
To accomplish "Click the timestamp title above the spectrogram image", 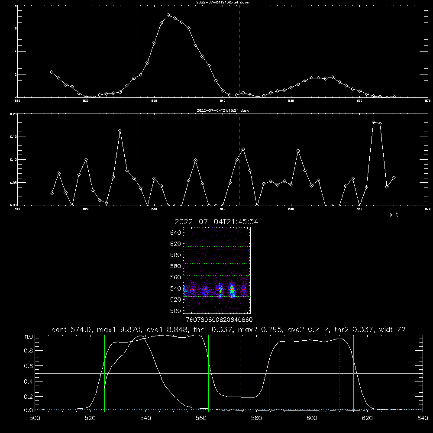I will coord(216,222).
